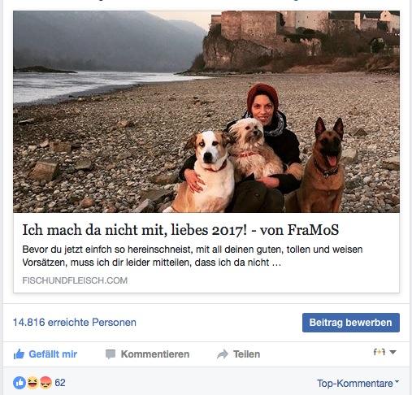
Task: Click the page identity icon beside dropdown arrow
Action: [379, 352]
